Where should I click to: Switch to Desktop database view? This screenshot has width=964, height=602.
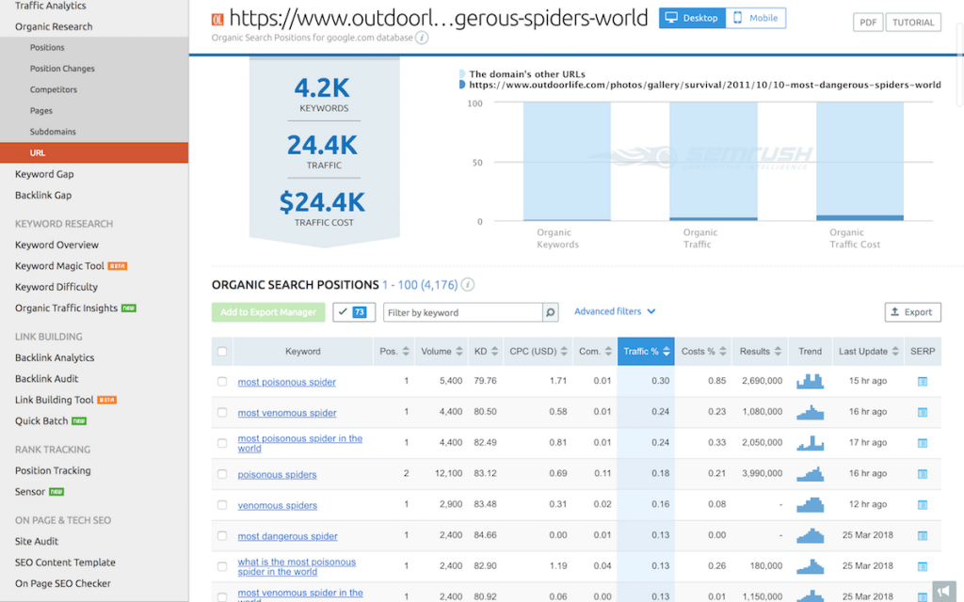(692, 18)
